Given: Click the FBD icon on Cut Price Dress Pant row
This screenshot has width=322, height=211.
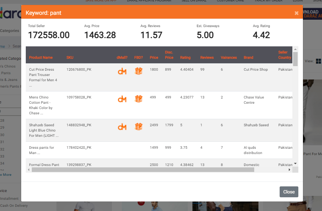Looking at the screenshot, I should coord(139,71).
